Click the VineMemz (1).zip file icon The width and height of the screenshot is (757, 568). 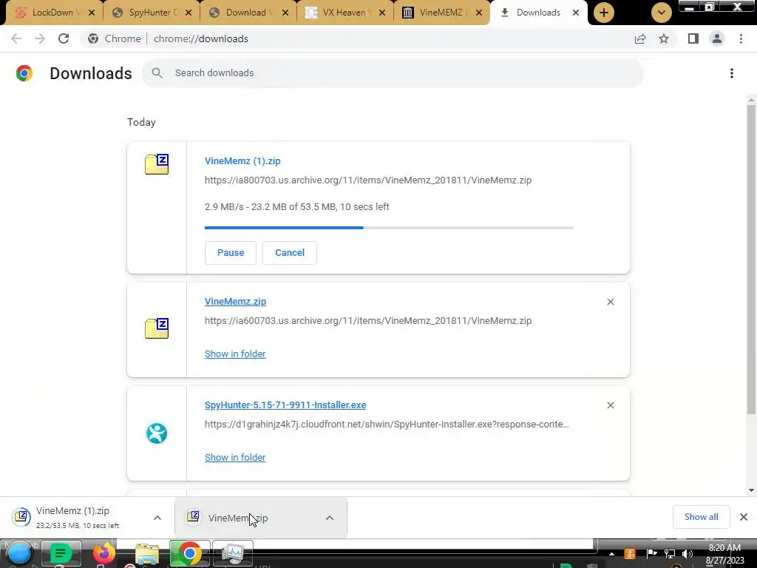(x=157, y=164)
